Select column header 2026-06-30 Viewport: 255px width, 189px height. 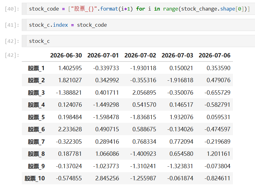pyautogui.click(x=66, y=56)
